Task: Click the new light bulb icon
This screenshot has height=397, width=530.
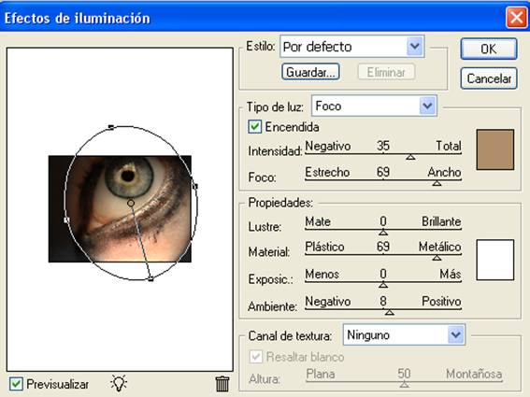Action: point(119,383)
